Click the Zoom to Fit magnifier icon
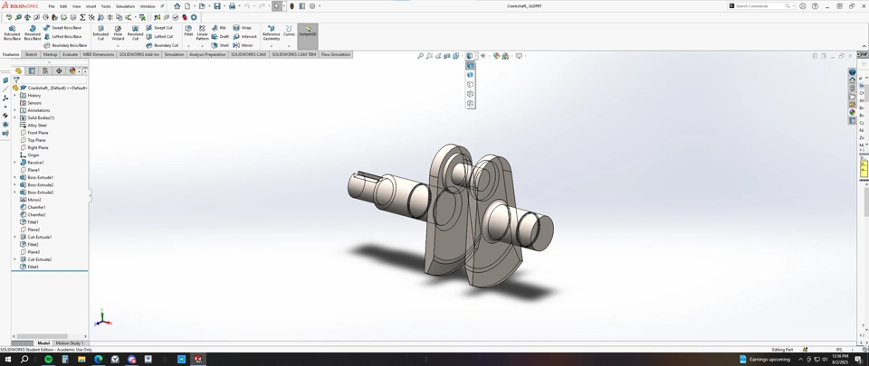Viewport: 869px width, 366px height. point(421,56)
